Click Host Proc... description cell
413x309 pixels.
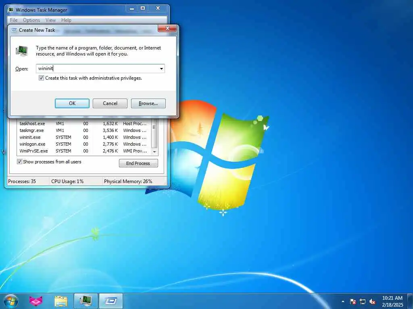[x=135, y=124]
